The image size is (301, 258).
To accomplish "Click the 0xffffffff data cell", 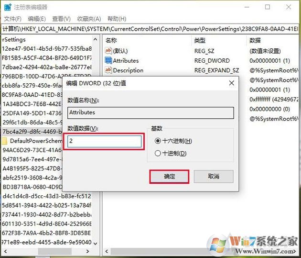I will 274,100.
